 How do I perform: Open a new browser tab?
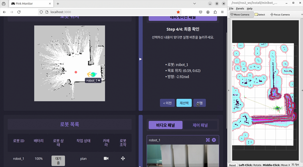pos(58,3)
